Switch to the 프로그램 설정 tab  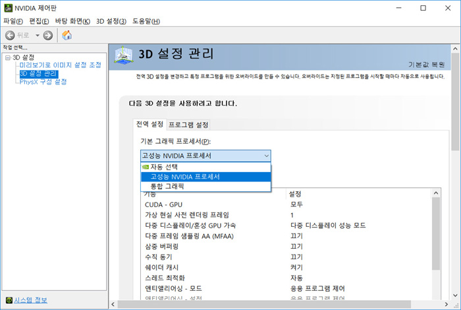(188, 125)
